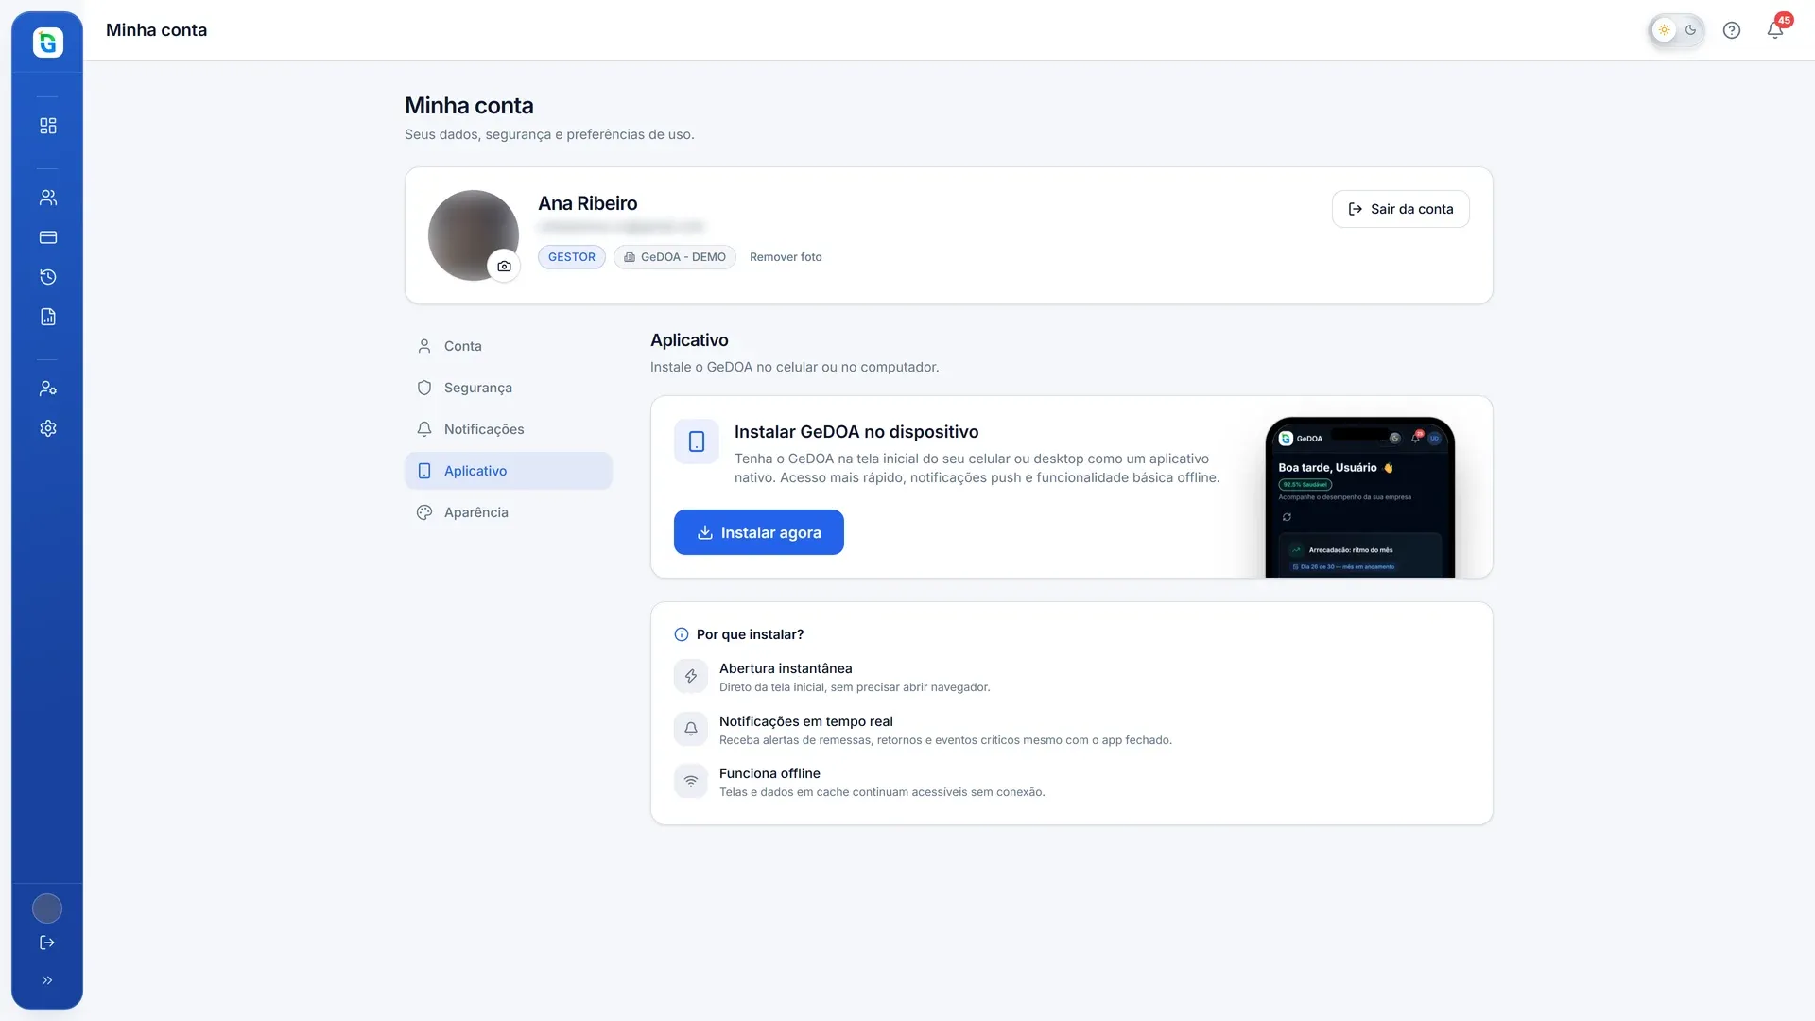Click the Instalar agora button
Viewport: 1815px width, 1021px height.
[759, 532]
